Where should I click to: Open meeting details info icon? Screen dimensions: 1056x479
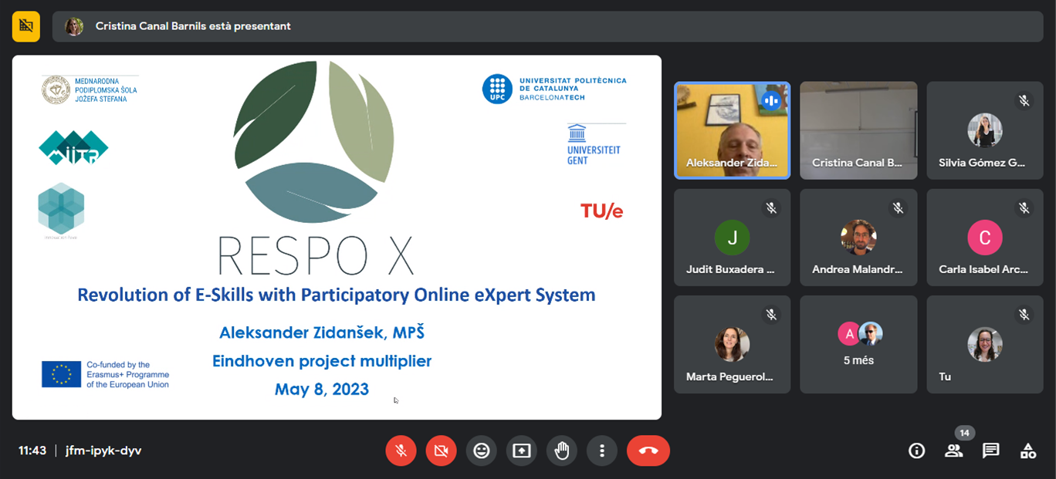click(x=916, y=450)
